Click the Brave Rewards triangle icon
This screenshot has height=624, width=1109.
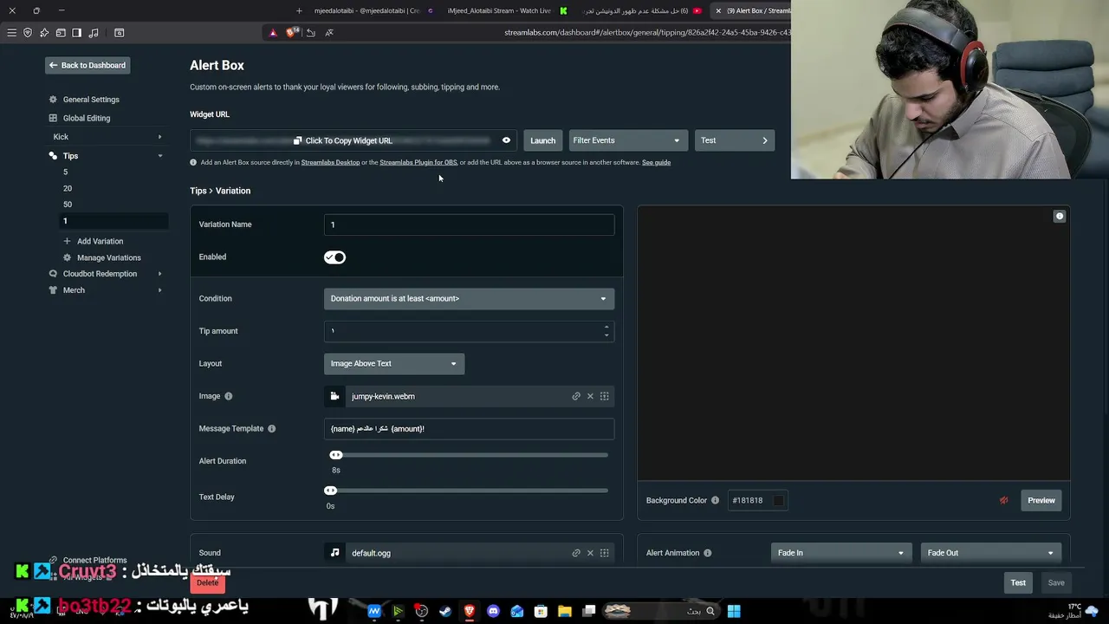(273, 33)
